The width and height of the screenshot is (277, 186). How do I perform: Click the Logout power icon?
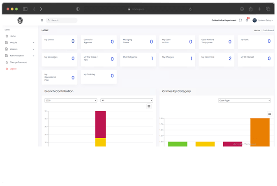[x=7, y=69]
